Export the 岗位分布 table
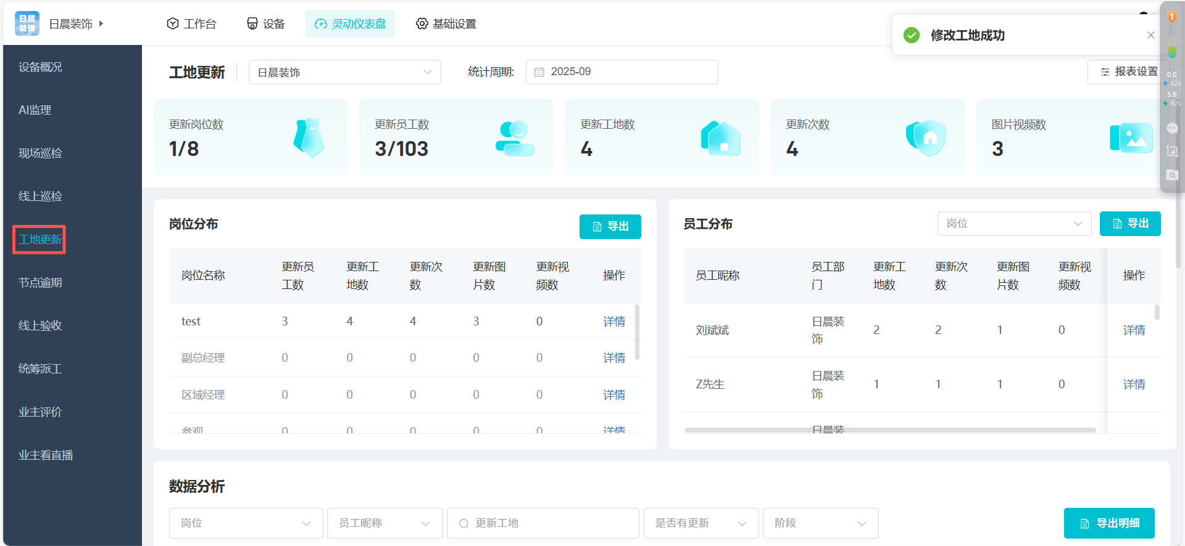1185x546 pixels. point(610,226)
